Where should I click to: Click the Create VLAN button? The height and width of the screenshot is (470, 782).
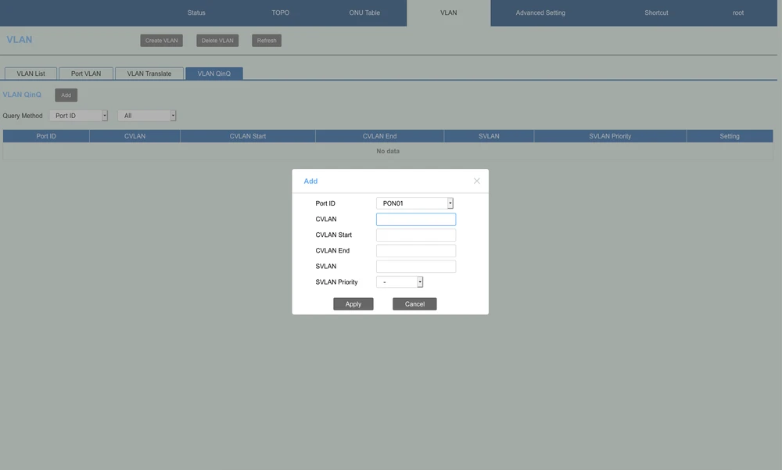(162, 41)
